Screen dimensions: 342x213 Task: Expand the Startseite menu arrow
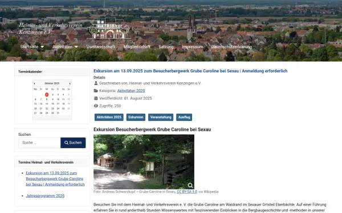pos(42,47)
